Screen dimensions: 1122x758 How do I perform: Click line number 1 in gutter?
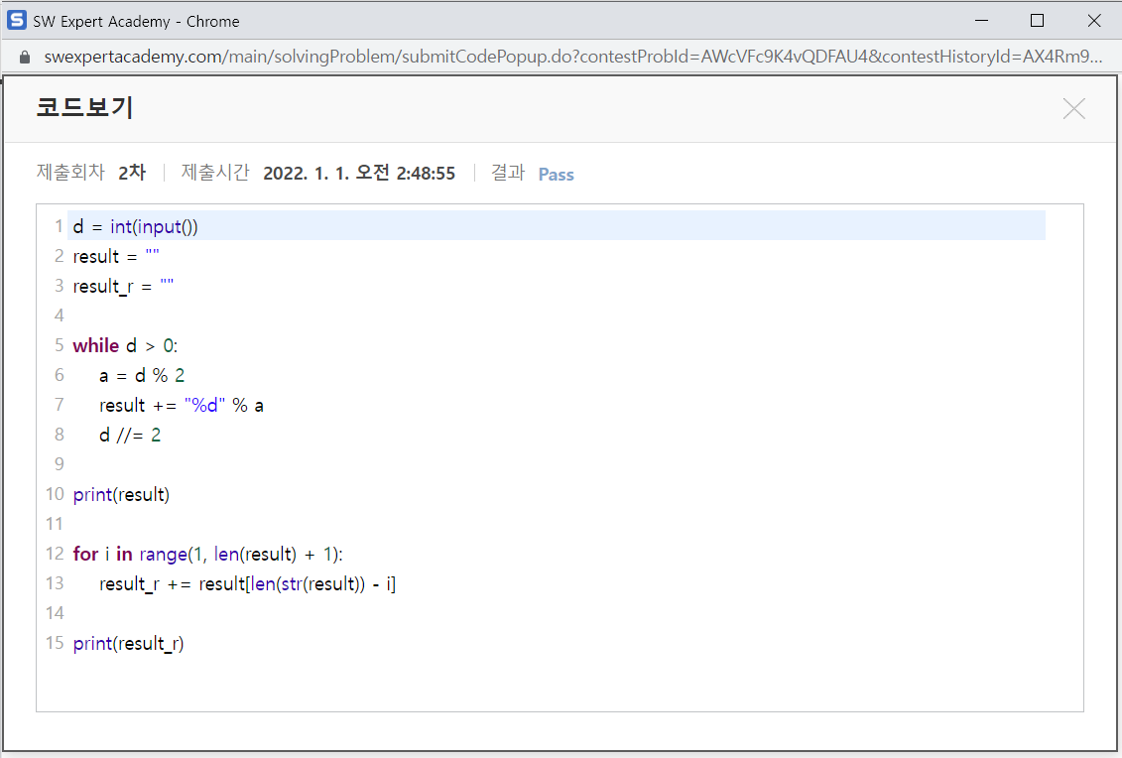tap(59, 227)
